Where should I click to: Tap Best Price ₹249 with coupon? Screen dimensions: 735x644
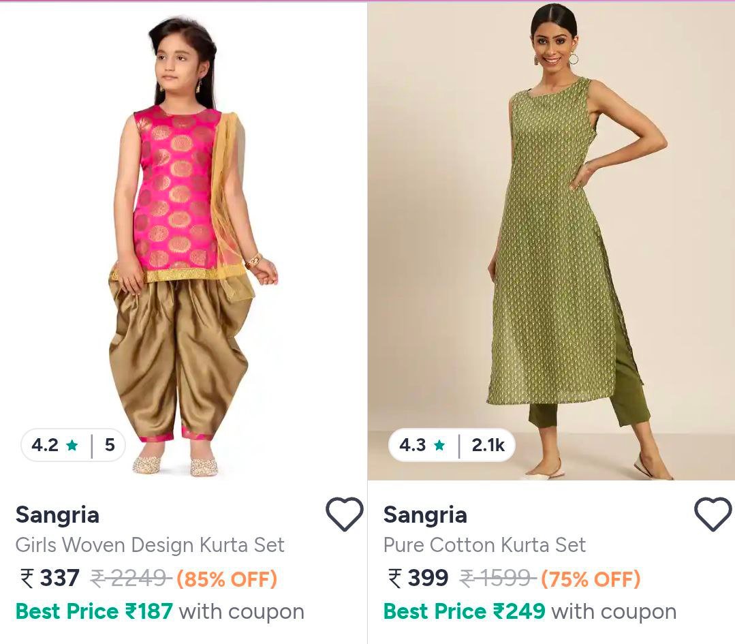click(529, 611)
